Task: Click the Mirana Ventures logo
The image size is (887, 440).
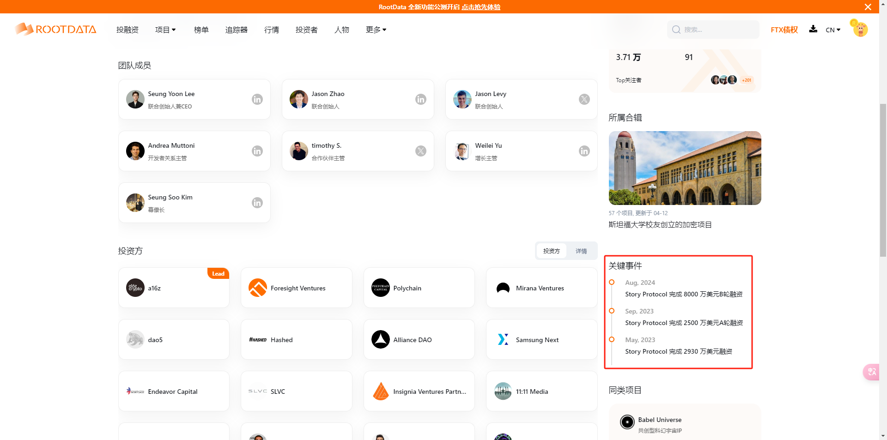Action: click(x=503, y=288)
